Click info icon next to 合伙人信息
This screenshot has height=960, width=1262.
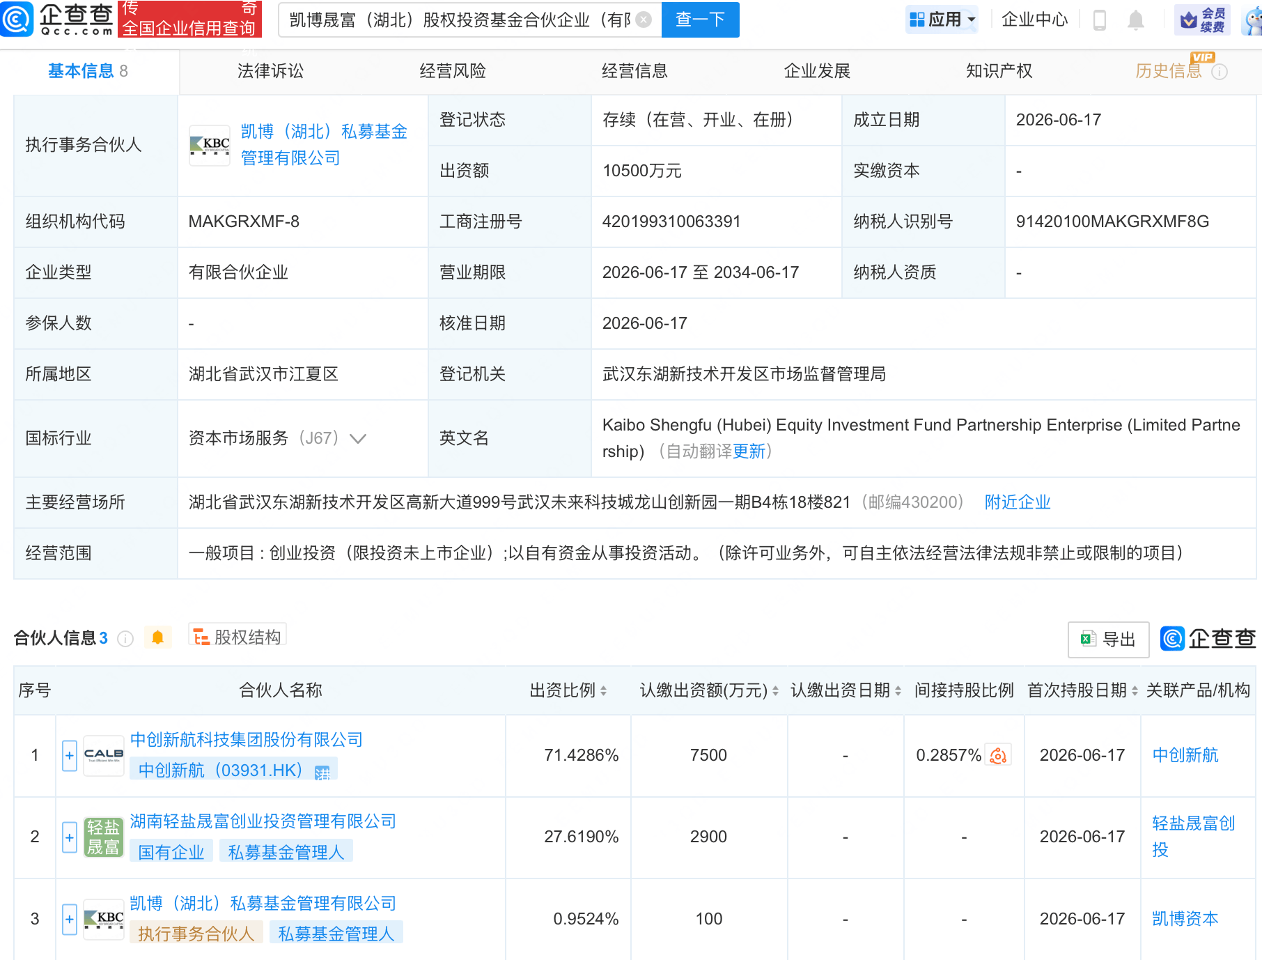point(125,639)
